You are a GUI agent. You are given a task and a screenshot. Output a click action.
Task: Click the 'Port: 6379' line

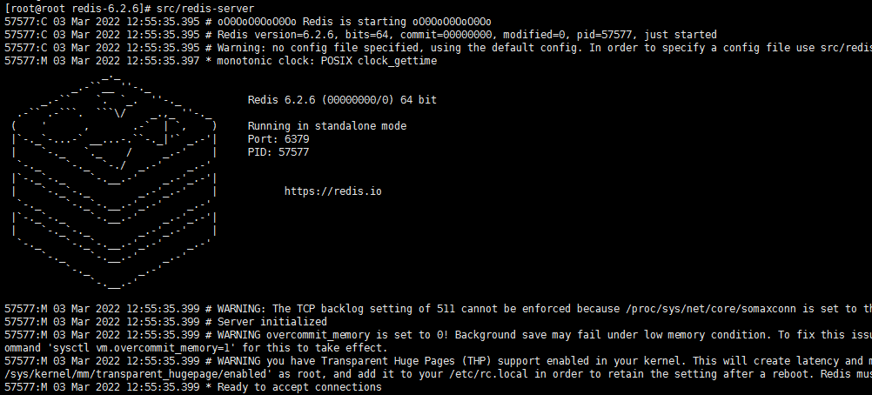(x=278, y=139)
